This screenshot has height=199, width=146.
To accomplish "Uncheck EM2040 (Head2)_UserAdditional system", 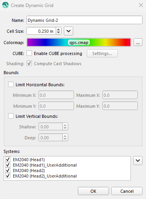I will click(x=8, y=176).
